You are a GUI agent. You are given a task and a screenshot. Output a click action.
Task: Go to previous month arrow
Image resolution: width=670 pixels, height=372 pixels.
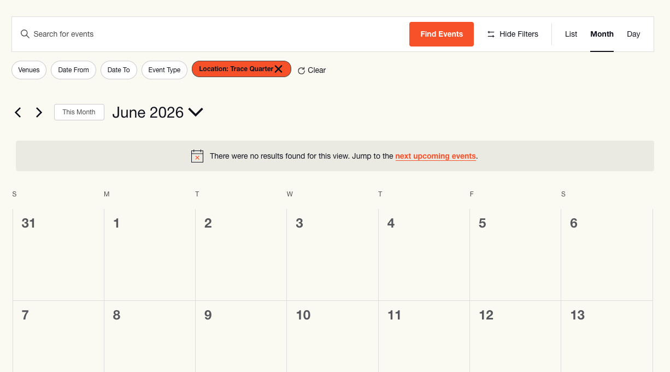point(18,112)
